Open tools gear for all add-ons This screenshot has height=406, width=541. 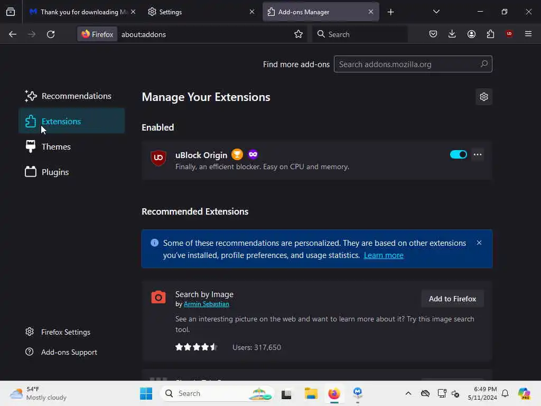click(x=484, y=97)
